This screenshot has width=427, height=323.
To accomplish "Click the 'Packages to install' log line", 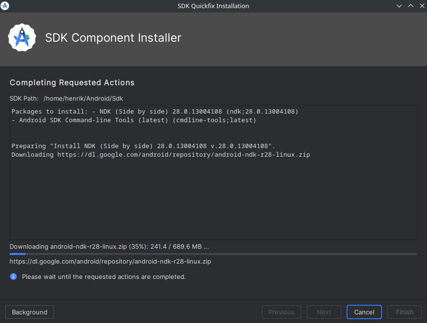I will (x=155, y=112).
